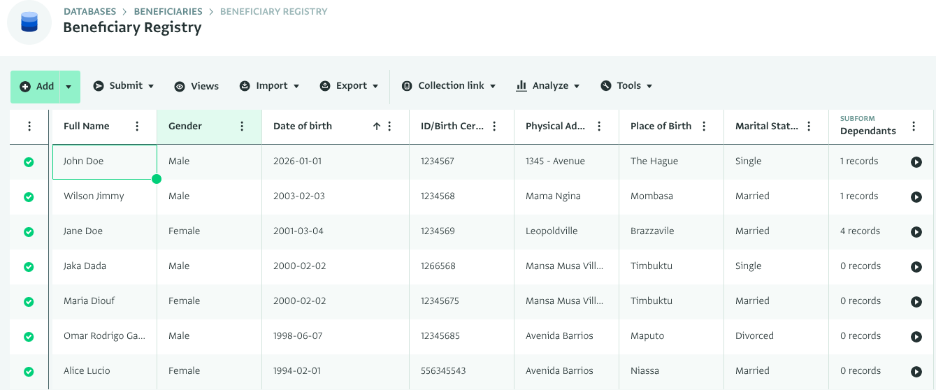Open the Tools menu
Viewport: 936px width, 390px height.
coord(626,86)
